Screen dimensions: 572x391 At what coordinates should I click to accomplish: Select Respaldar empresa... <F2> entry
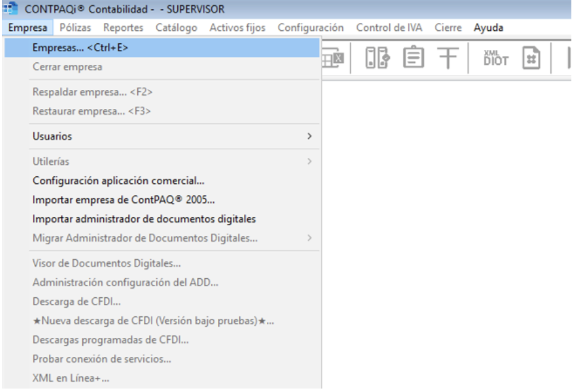(162, 92)
